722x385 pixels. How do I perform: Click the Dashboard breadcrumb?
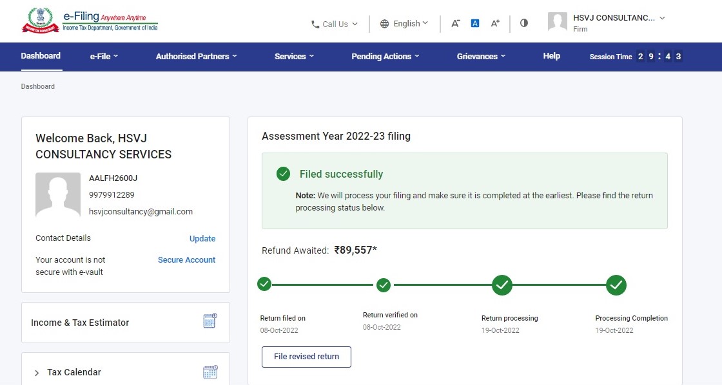[x=38, y=86]
